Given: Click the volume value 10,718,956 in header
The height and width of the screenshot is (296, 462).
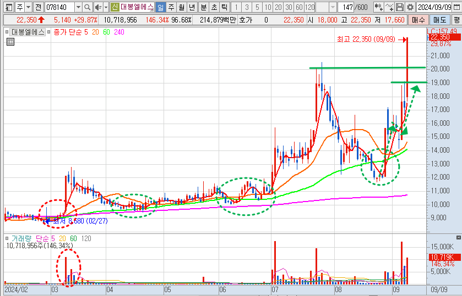Looking at the screenshot, I should (x=120, y=20).
